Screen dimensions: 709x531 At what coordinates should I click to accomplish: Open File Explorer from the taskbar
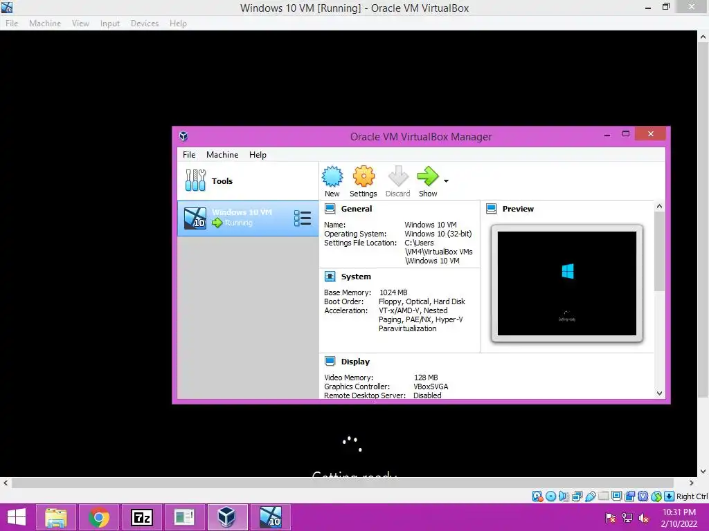(x=56, y=517)
